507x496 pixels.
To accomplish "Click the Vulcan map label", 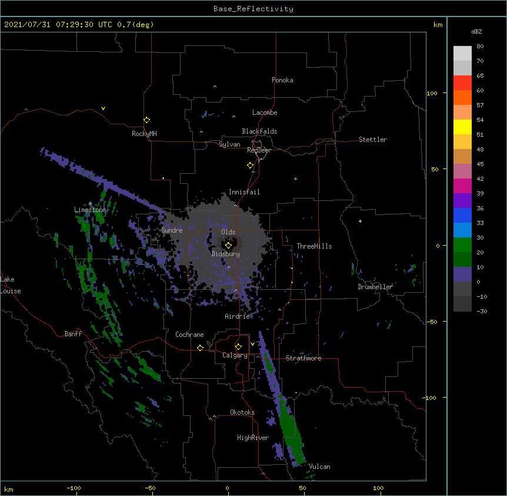I will tap(319, 467).
